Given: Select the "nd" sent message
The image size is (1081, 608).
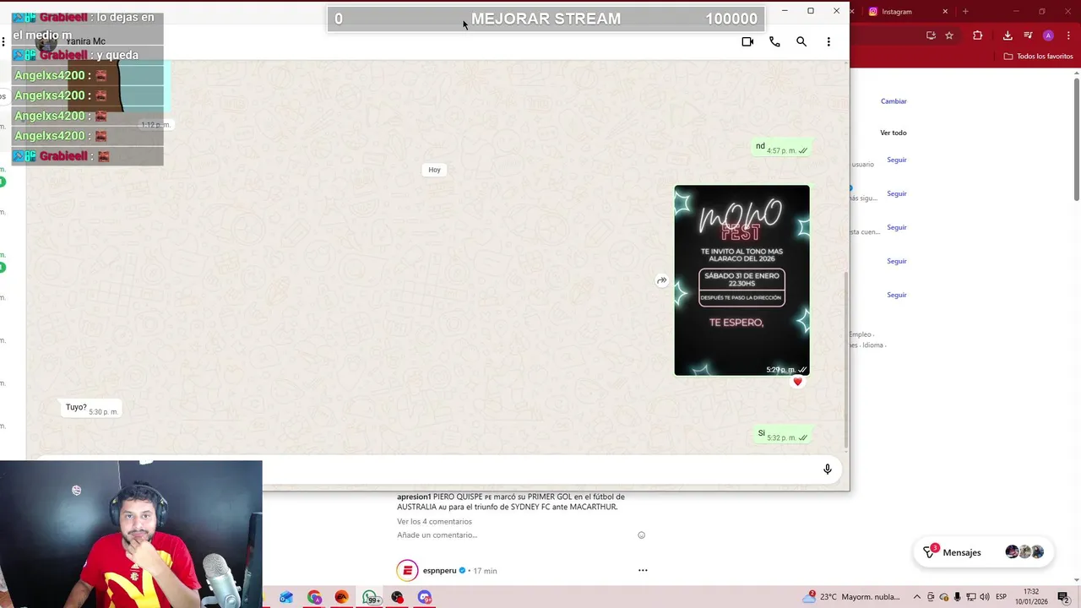Looking at the screenshot, I should click(x=782, y=147).
